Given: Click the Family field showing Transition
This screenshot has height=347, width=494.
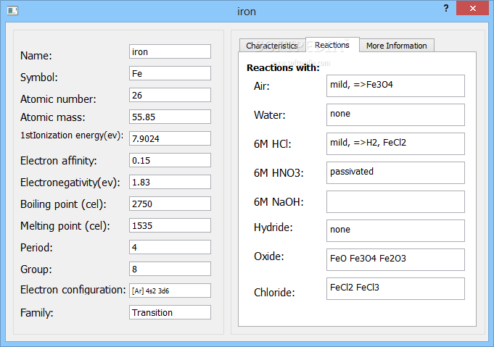Looking at the screenshot, I should [170, 312].
